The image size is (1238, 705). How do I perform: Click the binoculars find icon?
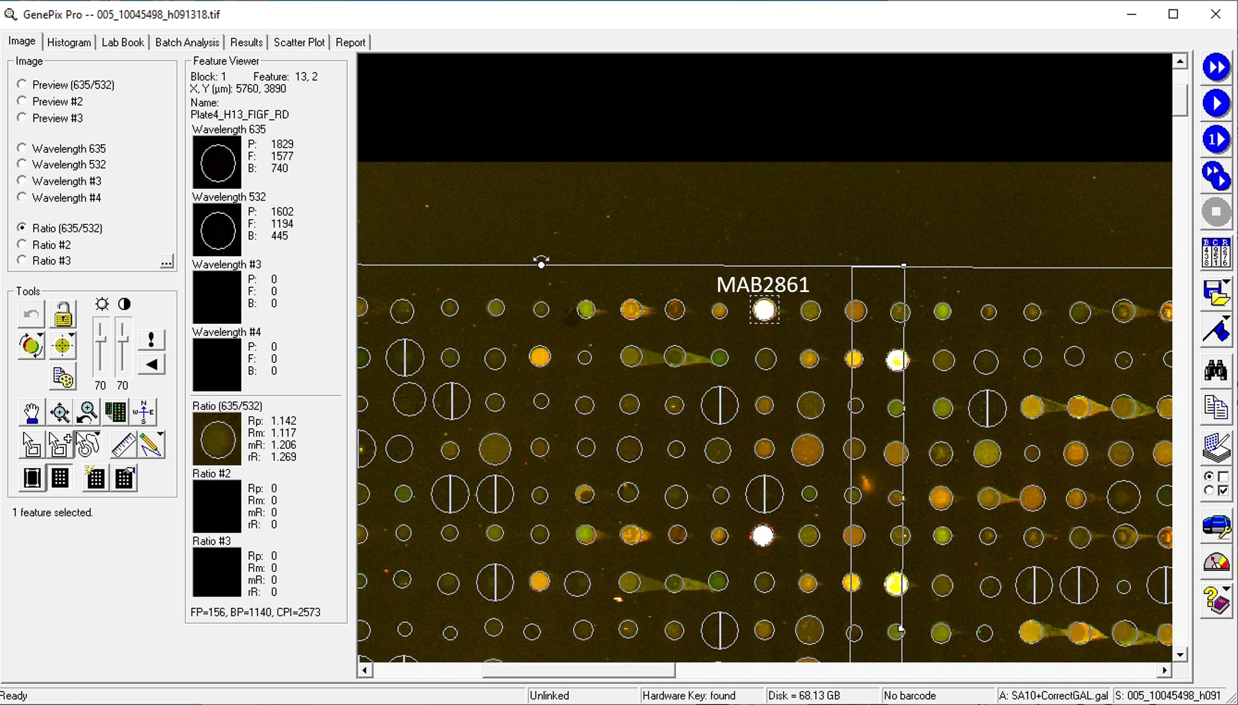pos(1215,370)
